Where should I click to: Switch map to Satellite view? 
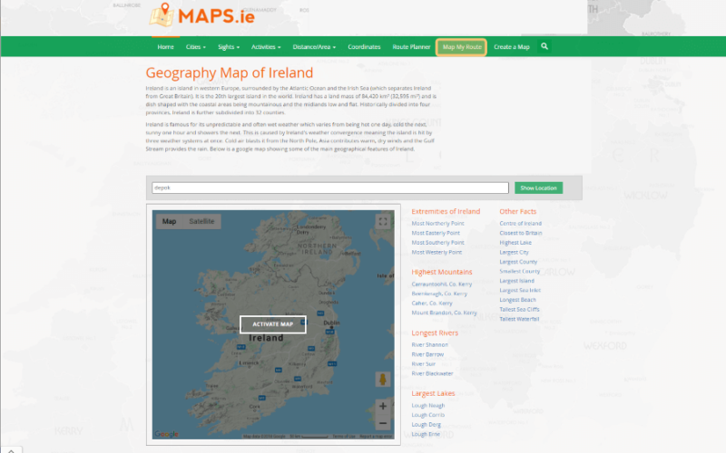click(x=201, y=221)
